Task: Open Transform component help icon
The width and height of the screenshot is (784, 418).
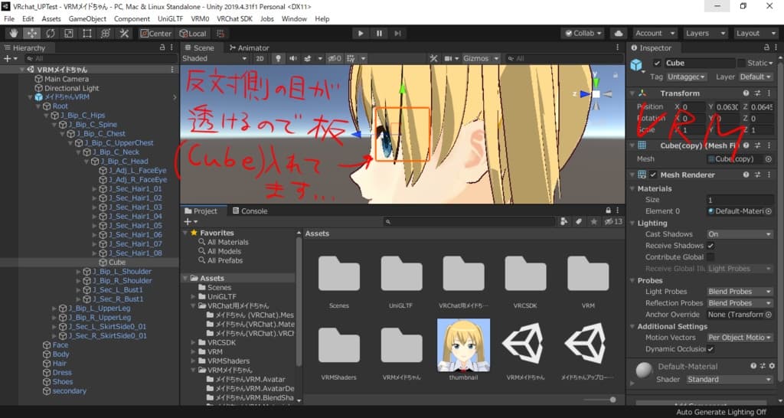Action: pyautogui.click(x=746, y=93)
